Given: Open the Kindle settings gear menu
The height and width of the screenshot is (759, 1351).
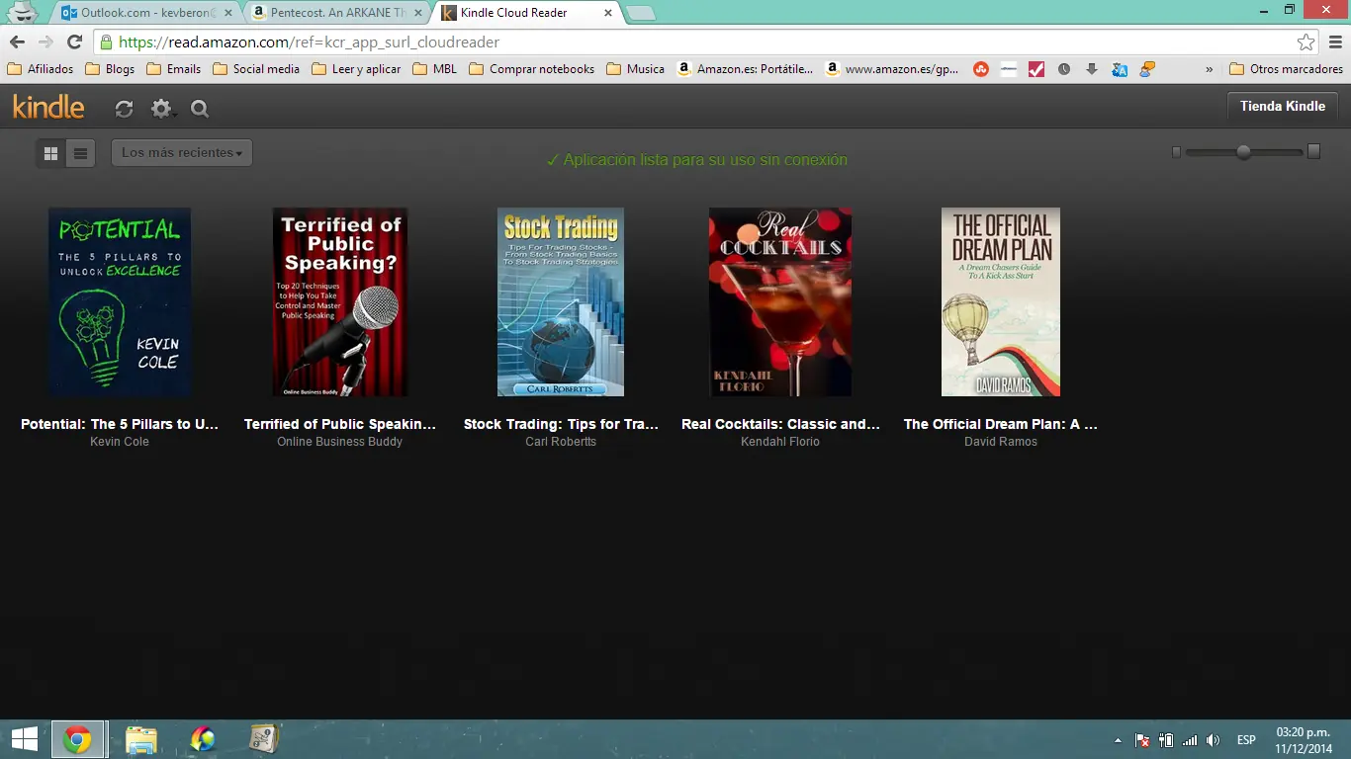Looking at the screenshot, I should pos(161,109).
